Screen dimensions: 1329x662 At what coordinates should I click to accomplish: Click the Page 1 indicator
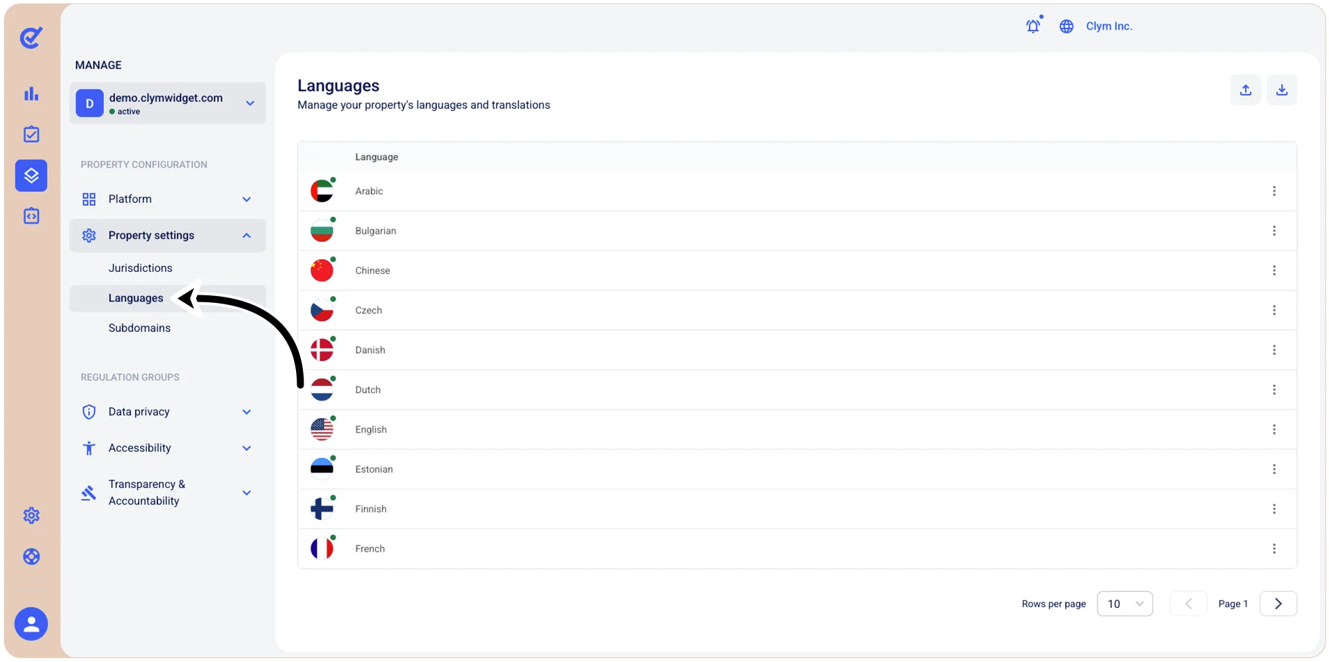[x=1233, y=604]
